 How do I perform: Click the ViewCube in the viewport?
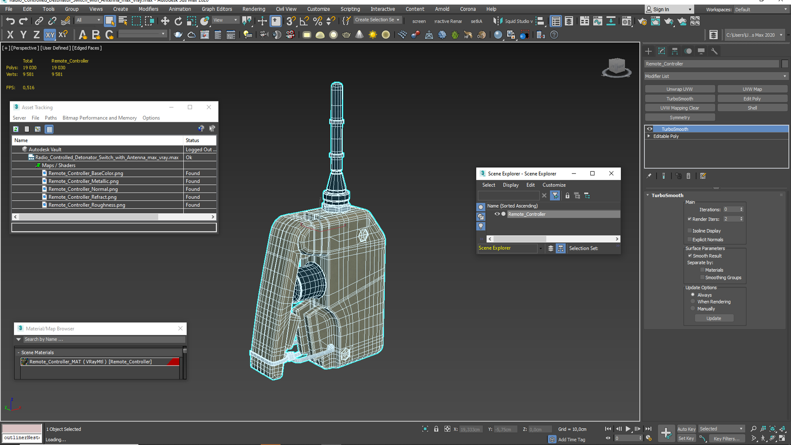click(x=617, y=67)
